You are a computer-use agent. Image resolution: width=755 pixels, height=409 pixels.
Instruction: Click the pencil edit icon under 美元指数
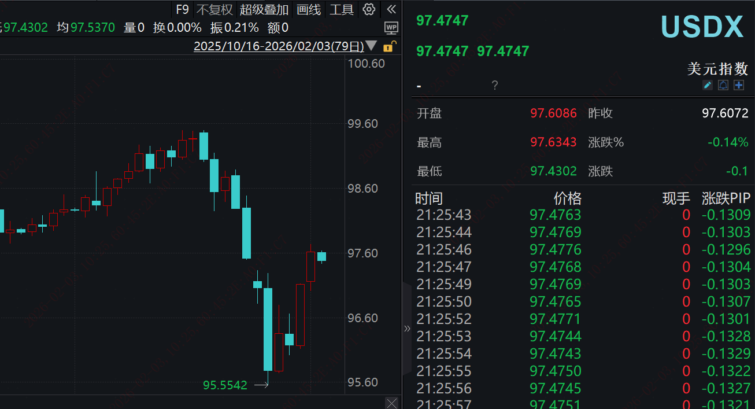tap(707, 86)
